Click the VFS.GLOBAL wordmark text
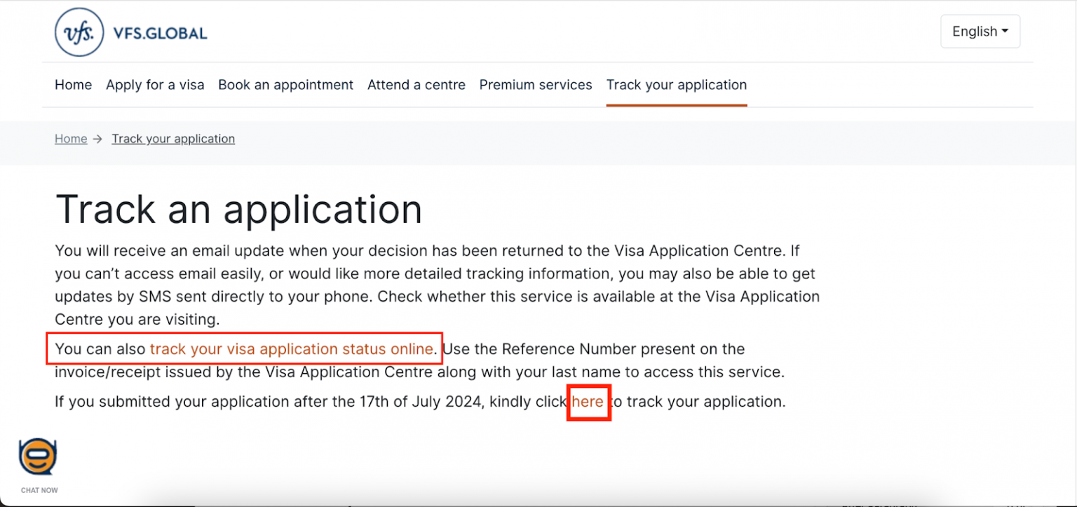Image resolution: width=1077 pixels, height=507 pixels. click(x=160, y=33)
